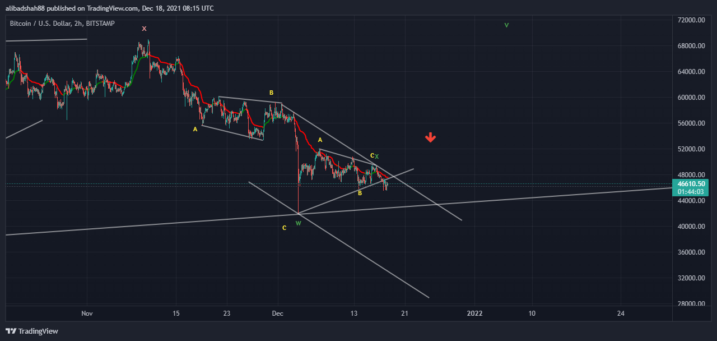Screen dimensions: 717x341
Task: Click the 28000.00 price axis label
Action: [x=692, y=304]
